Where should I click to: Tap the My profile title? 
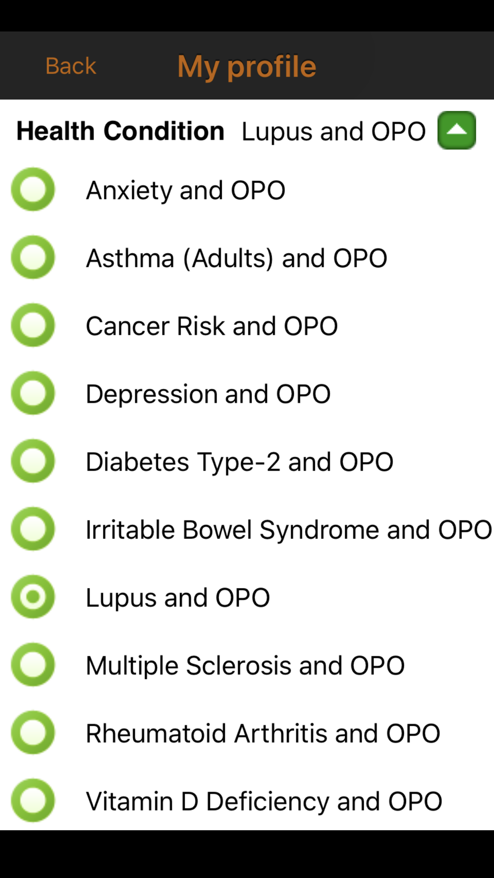[x=247, y=67]
